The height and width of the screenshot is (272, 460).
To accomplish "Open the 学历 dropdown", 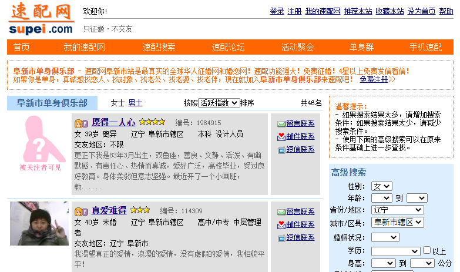I will point(396,251).
